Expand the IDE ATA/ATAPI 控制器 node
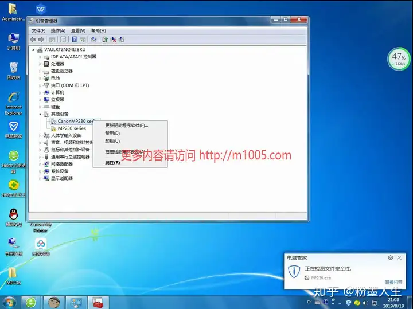 (40, 57)
